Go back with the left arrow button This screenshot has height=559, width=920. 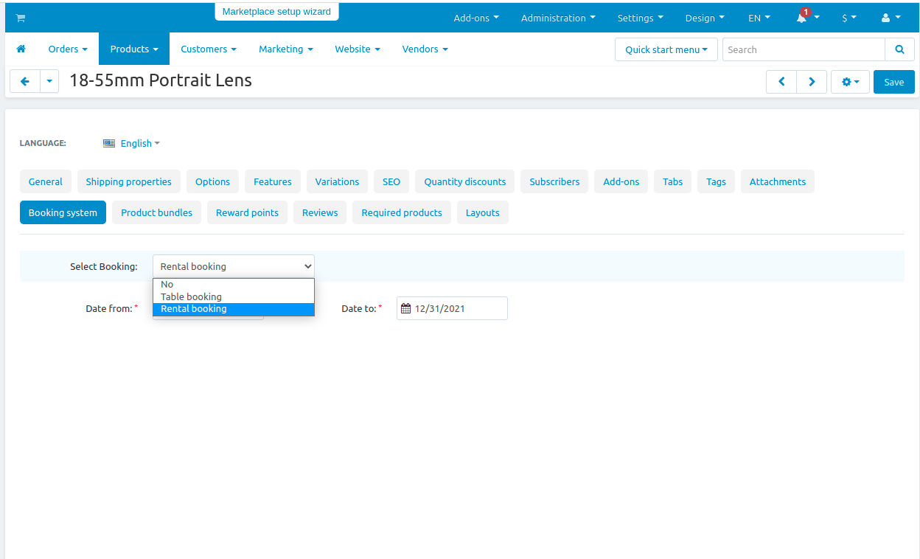[x=25, y=81]
